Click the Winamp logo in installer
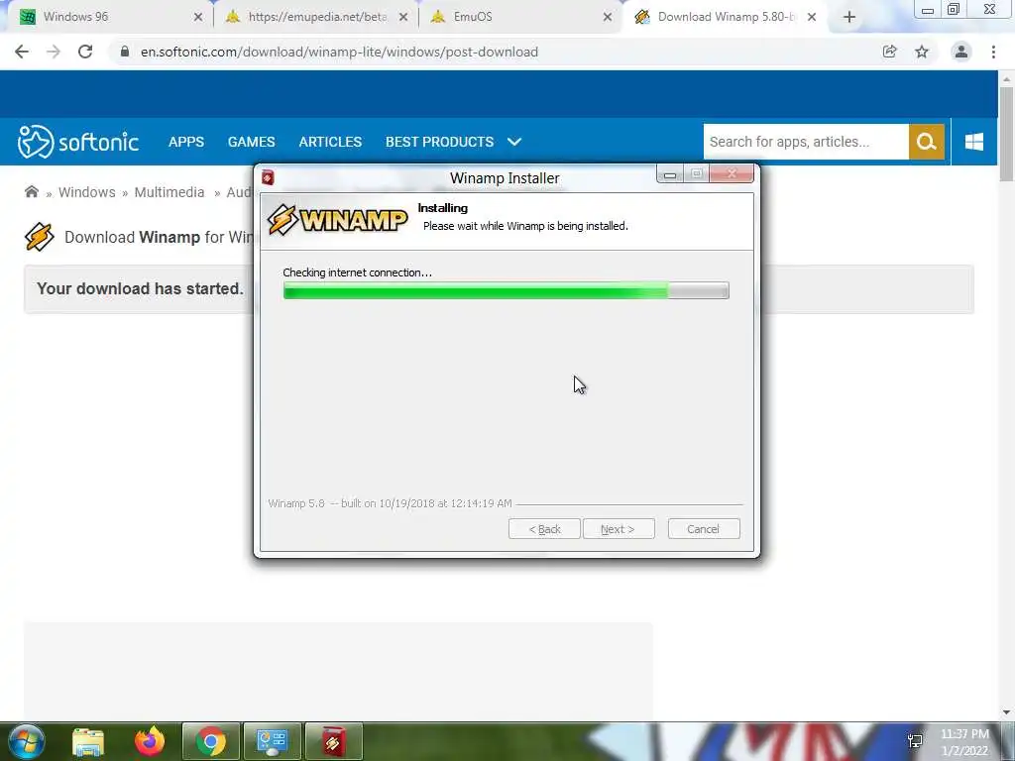 pyautogui.click(x=337, y=219)
